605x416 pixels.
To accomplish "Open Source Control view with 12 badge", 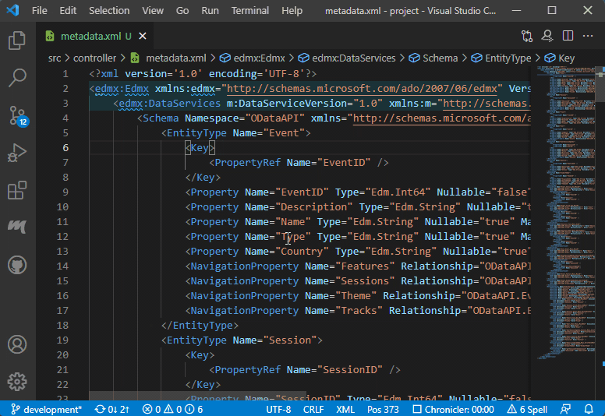I will point(17,115).
